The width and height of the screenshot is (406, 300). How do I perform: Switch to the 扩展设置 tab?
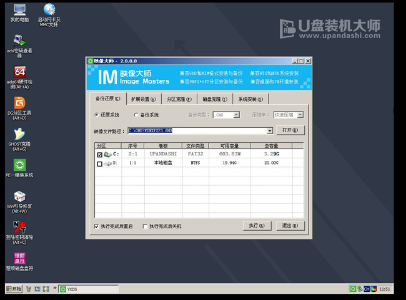coord(144,99)
